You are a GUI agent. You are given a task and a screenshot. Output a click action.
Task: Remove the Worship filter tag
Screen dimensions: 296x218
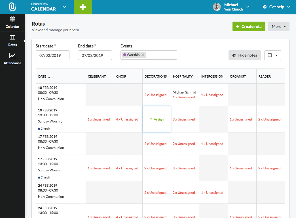(x=143, y=55)
